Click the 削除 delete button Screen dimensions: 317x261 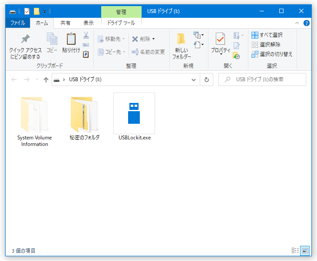[141, 39]
